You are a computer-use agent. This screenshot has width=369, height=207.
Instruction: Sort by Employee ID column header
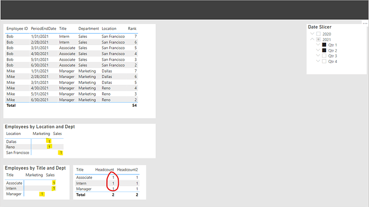17,29
